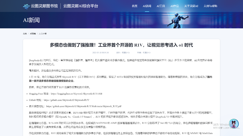
Task: Open the AI工具 navigation menu
Action: point(161,6)
